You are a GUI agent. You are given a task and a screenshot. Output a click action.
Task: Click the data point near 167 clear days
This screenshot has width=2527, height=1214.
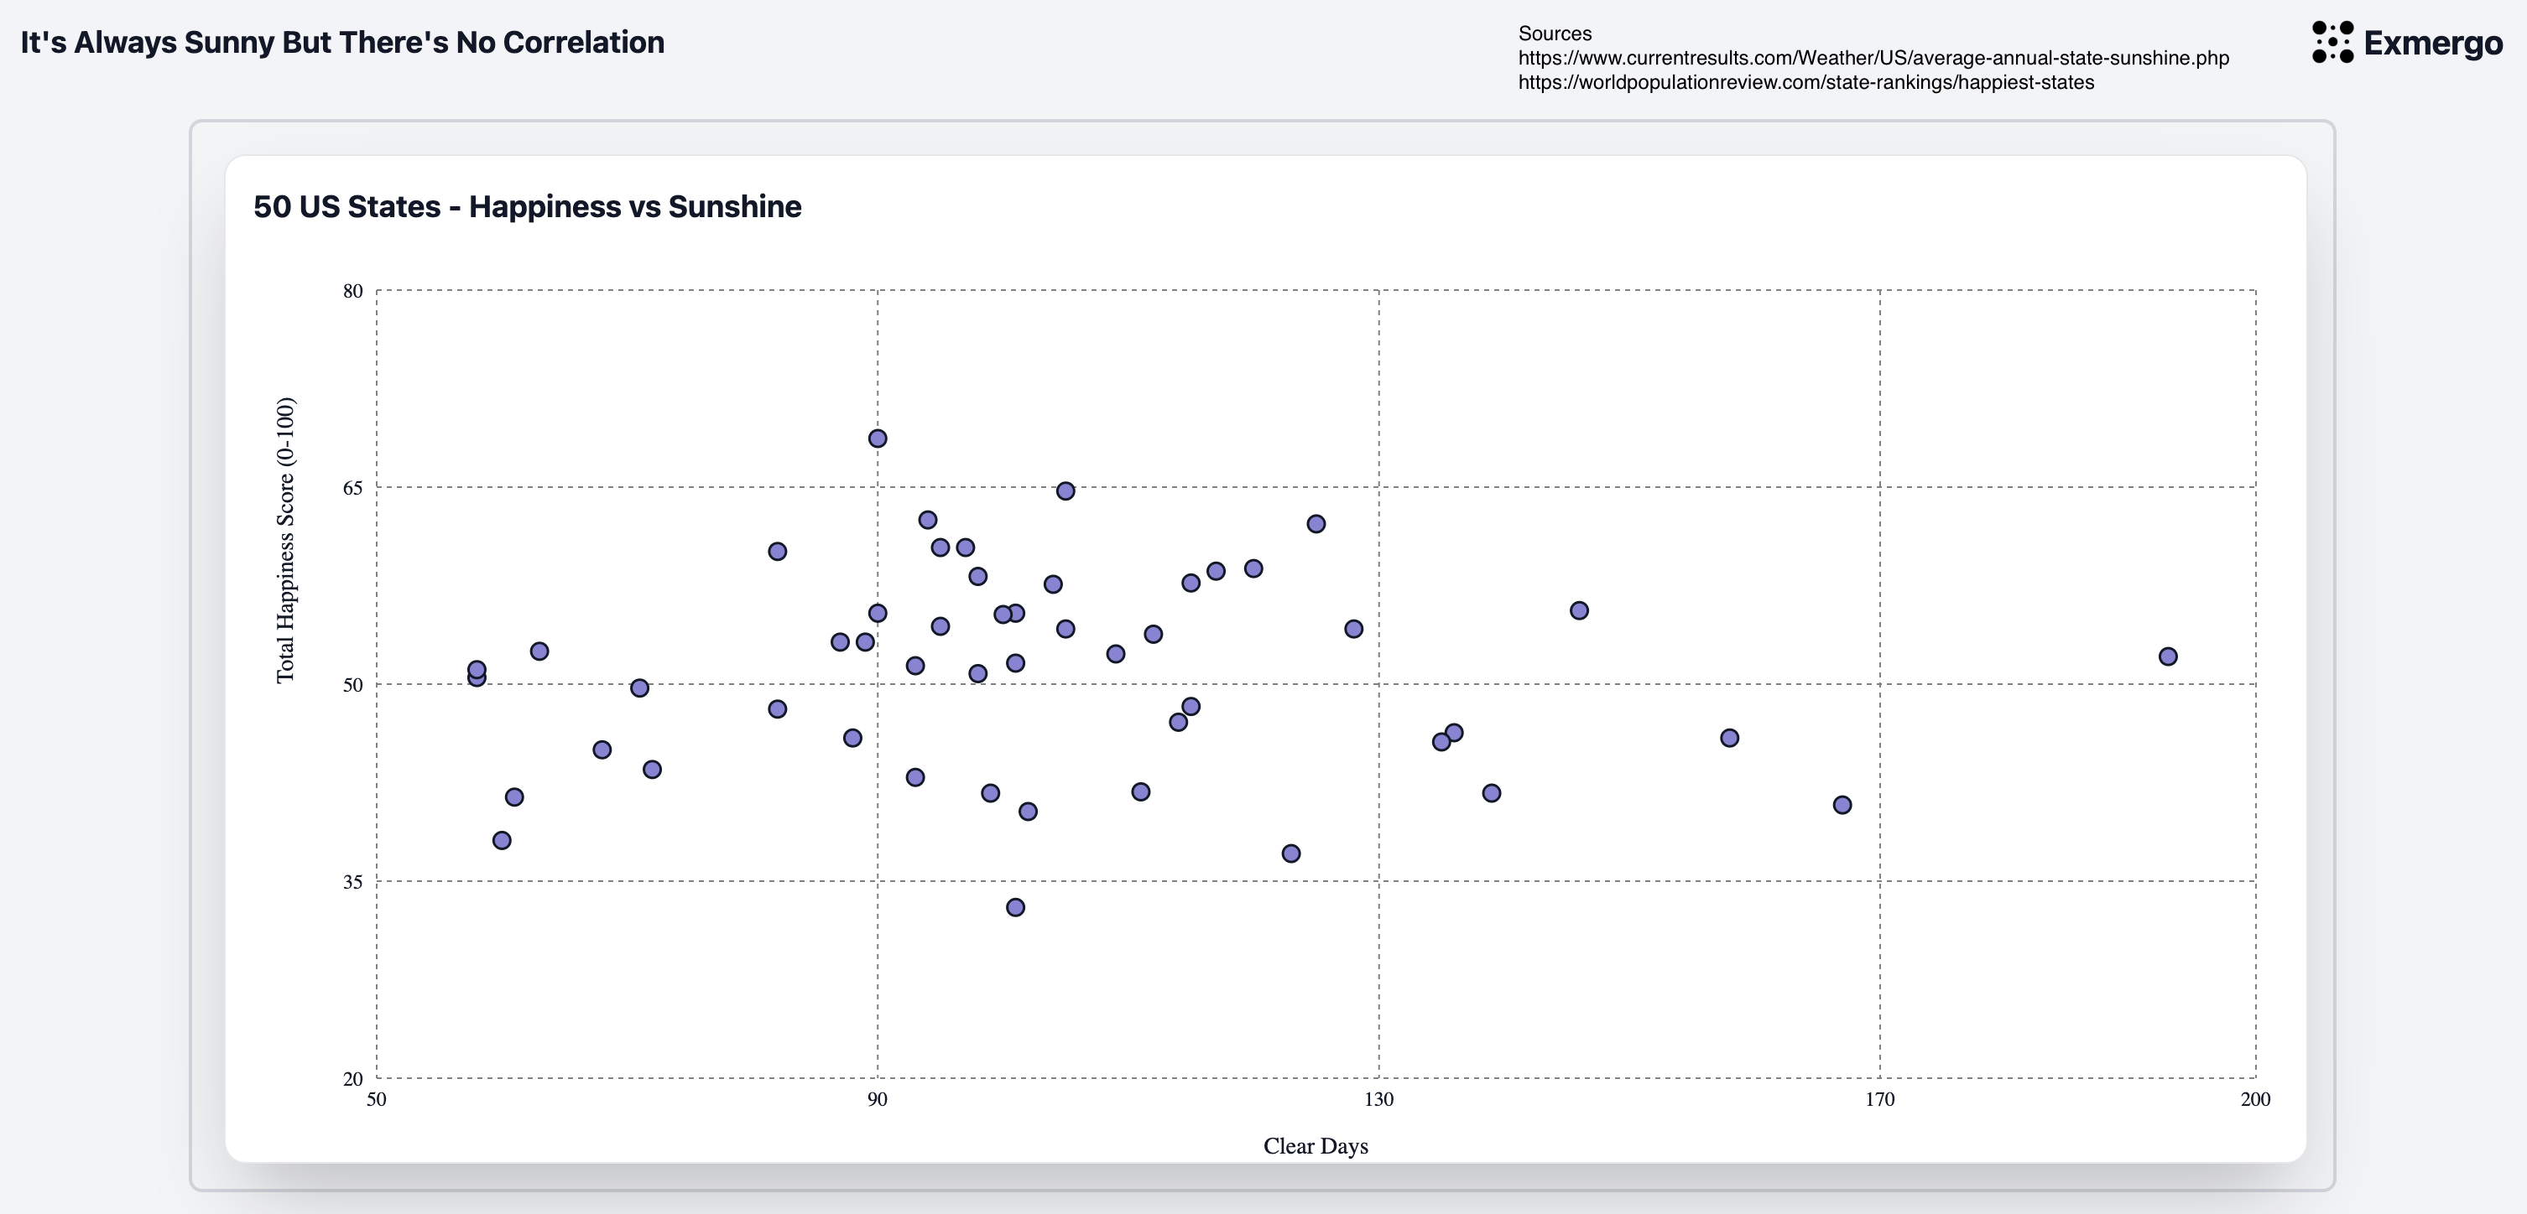1842,804
